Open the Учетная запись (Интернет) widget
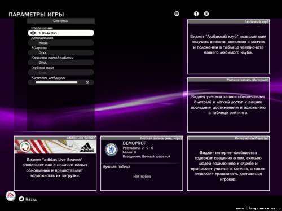 228,105
